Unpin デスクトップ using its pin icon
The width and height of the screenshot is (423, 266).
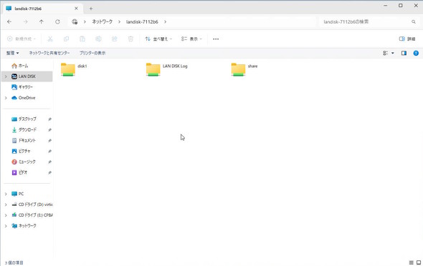pos(49,119)
